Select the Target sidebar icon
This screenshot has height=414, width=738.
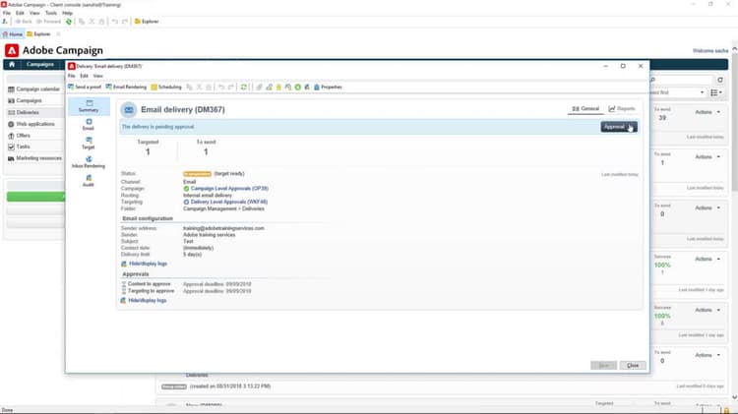click(89, 144)
